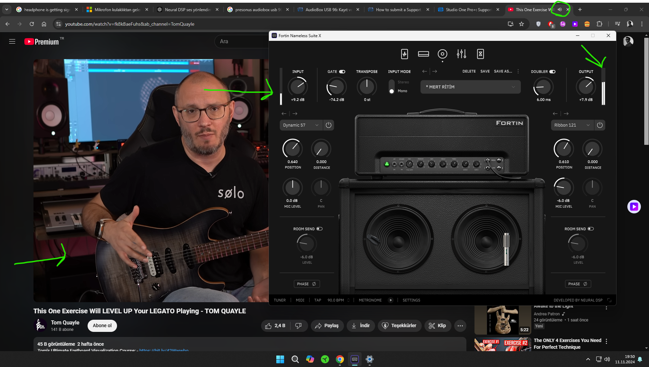Open the pedal section icon in plugin header
This screenshot has height=367, width=649.
coord(404,54)
